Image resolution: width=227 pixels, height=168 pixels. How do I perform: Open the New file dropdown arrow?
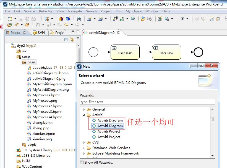pos(15,19)
